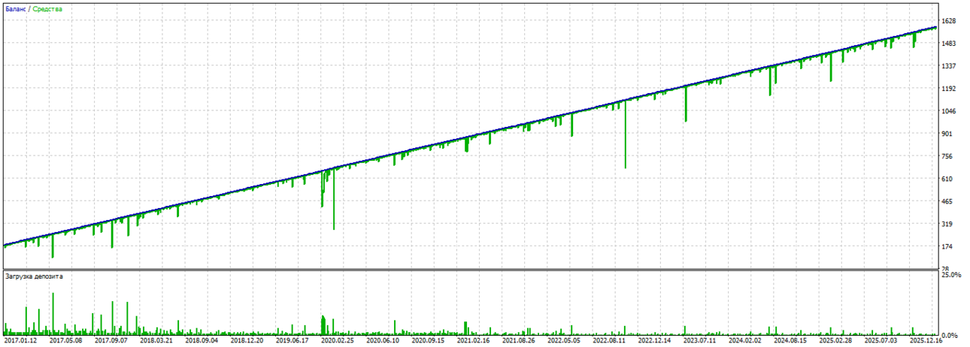Select the 2019.06.17 date label
Image resolution: width=970 pixels, height=347 pixels.
(x=292, y=340)
